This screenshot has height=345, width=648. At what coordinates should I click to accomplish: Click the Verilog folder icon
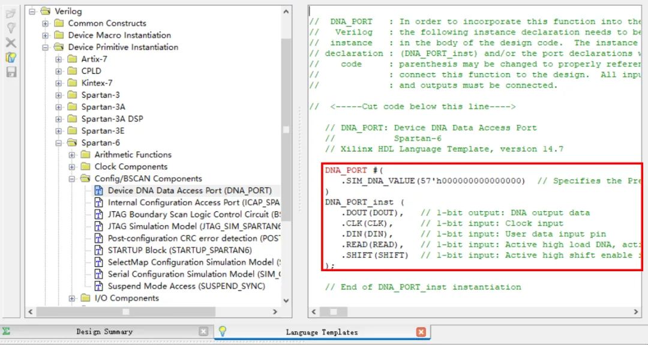tap(46, 11)
